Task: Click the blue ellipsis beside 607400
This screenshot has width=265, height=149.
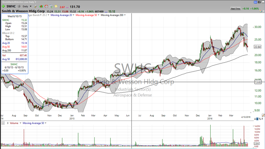Action: (x=106, y=12)
